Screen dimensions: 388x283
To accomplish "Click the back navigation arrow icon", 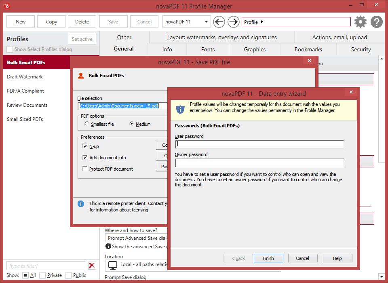I will [x=219, y=22].
